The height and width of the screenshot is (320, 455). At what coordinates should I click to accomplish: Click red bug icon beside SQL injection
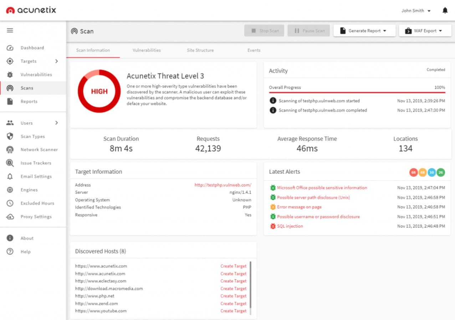tap(273, 226)
